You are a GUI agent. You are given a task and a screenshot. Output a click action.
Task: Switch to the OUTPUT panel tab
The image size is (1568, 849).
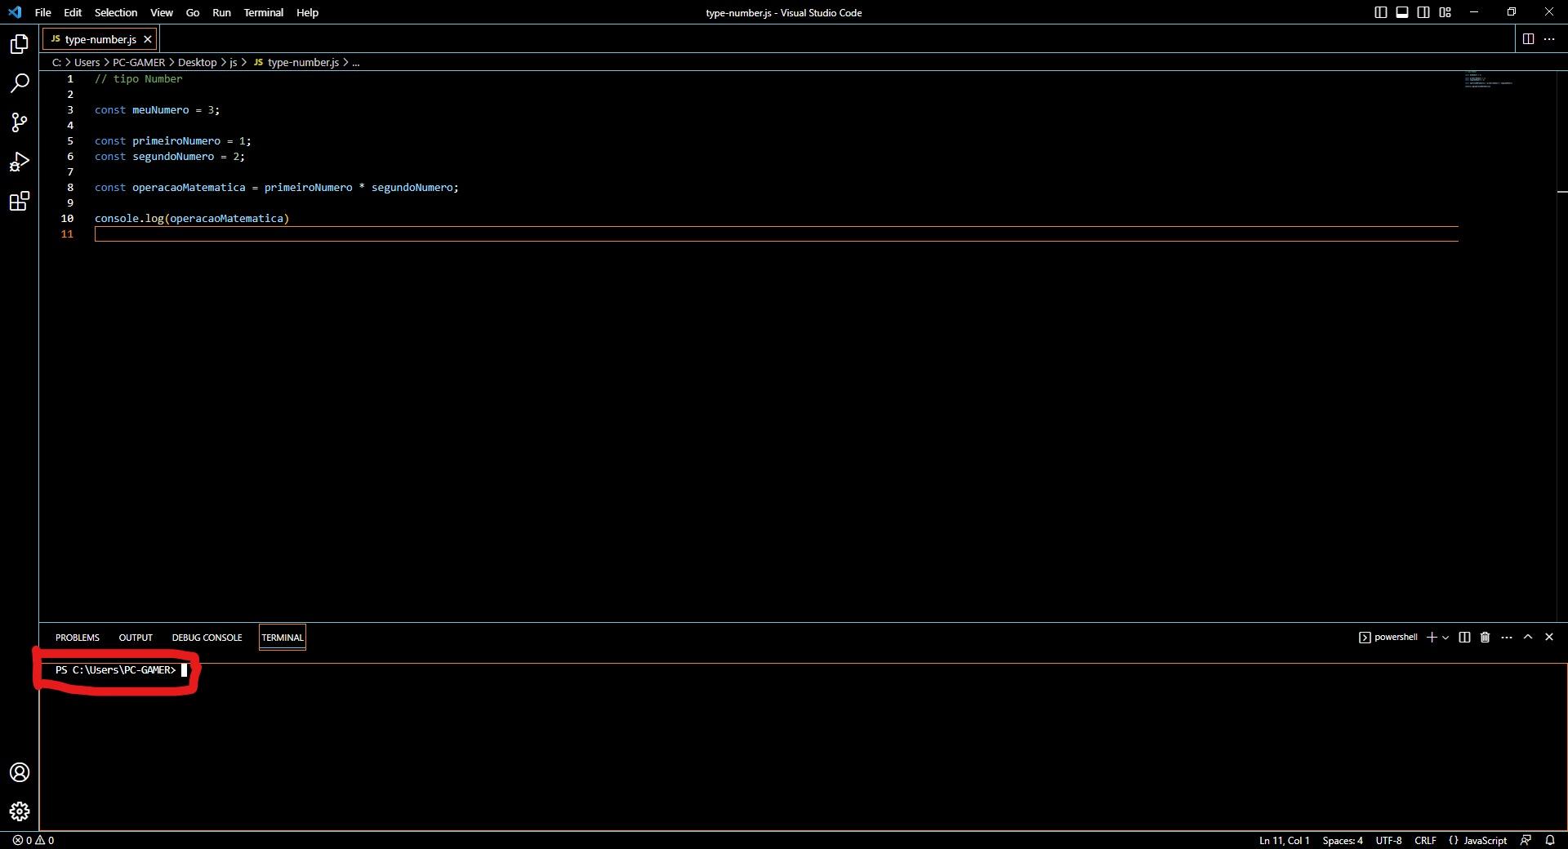coord(136,638)
